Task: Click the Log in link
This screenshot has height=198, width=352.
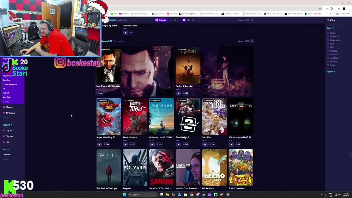Action: tap(7, 131)
